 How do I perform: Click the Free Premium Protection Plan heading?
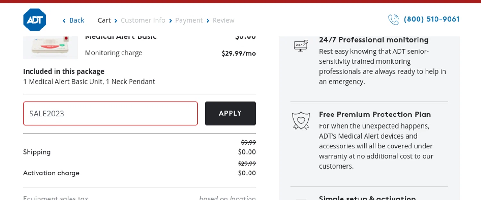point(375,114)
